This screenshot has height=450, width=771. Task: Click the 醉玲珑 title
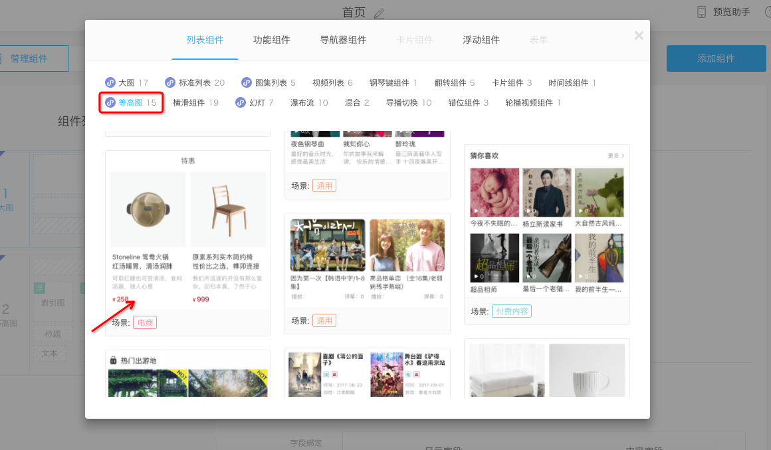405,144
